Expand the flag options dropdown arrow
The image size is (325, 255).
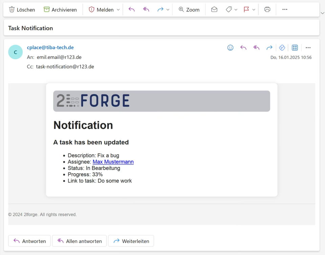pyautogui.click(x=254, y=10)
